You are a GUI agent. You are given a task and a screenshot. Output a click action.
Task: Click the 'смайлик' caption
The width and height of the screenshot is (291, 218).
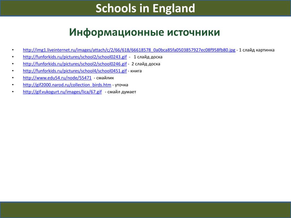pos(105,78)
